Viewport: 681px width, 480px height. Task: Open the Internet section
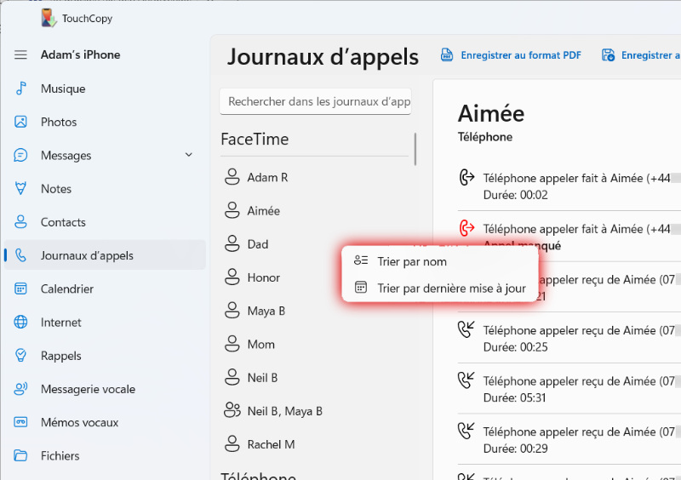pos(61,323)
